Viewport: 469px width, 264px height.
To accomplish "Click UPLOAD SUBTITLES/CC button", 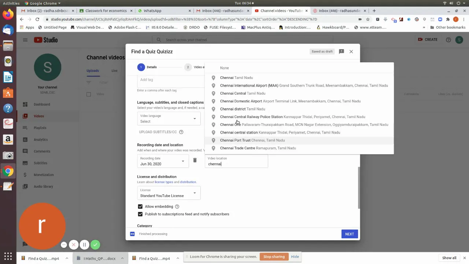I will click(x=158, y=132).
